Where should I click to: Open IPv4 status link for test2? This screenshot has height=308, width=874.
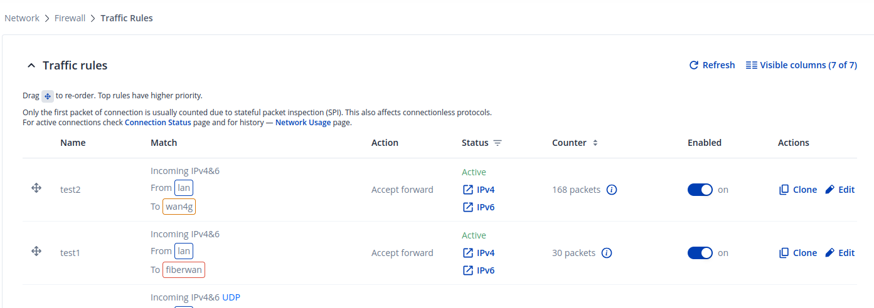pos(479,190)
